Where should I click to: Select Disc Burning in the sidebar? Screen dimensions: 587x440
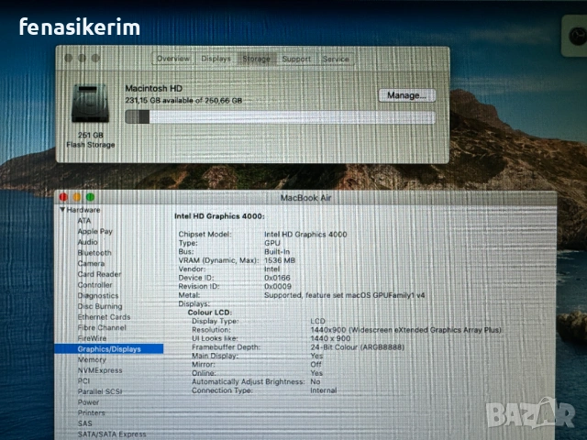pyautogui.click(x=100, y=306)
